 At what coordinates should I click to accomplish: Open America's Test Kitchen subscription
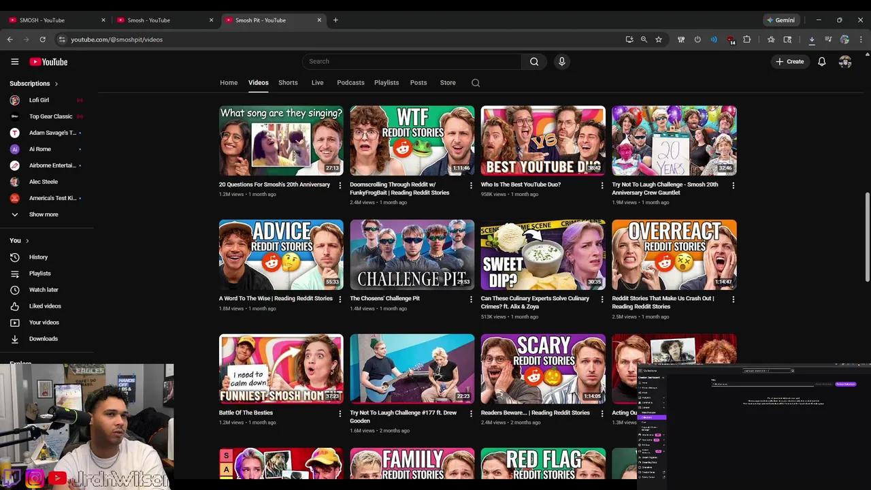tap(47, 198)
